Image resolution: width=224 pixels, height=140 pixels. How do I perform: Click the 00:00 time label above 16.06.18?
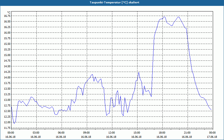click(x=10, y=133)
